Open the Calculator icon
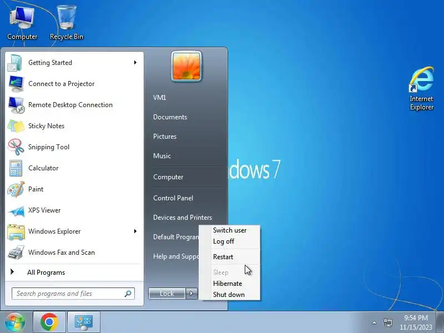This screenshot has height=333, width=444. (x=16, y=168)
